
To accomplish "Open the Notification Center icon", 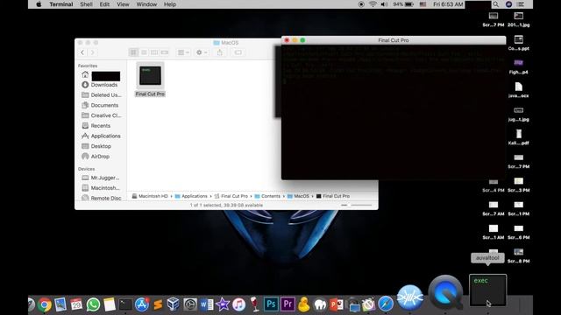I will 521,4.
